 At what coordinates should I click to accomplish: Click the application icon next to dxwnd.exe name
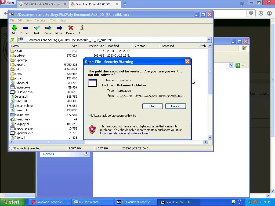click(x=92, y=83)
